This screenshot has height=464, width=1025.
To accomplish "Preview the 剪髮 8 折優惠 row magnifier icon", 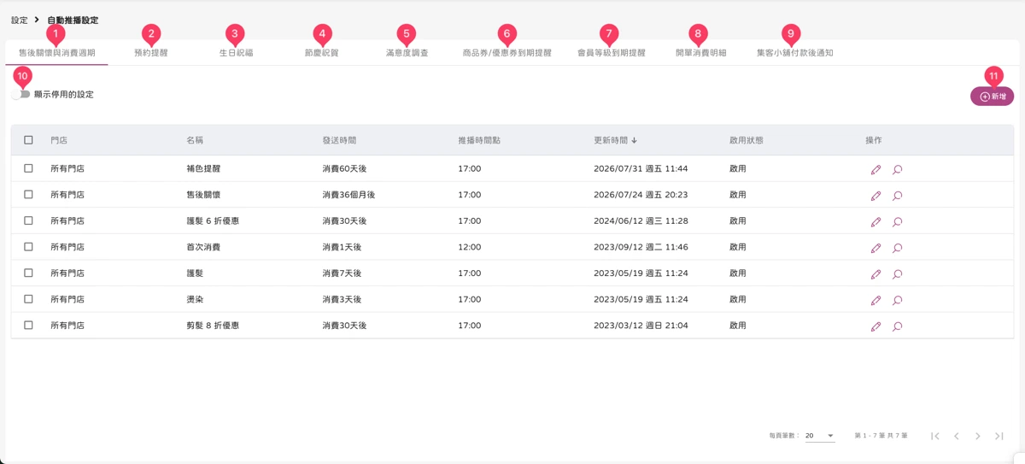I will (x=898, y=326).
